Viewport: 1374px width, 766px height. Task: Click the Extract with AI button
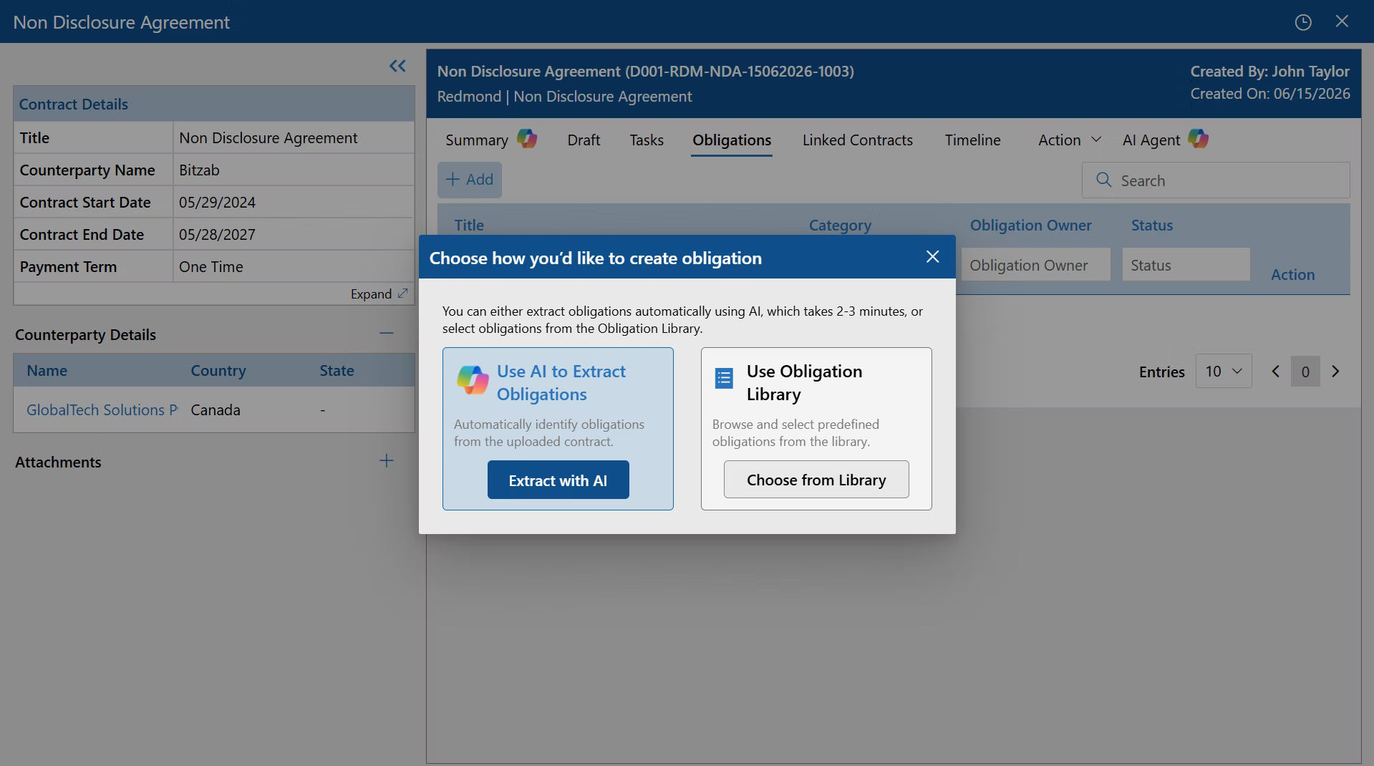pos(558,480)
